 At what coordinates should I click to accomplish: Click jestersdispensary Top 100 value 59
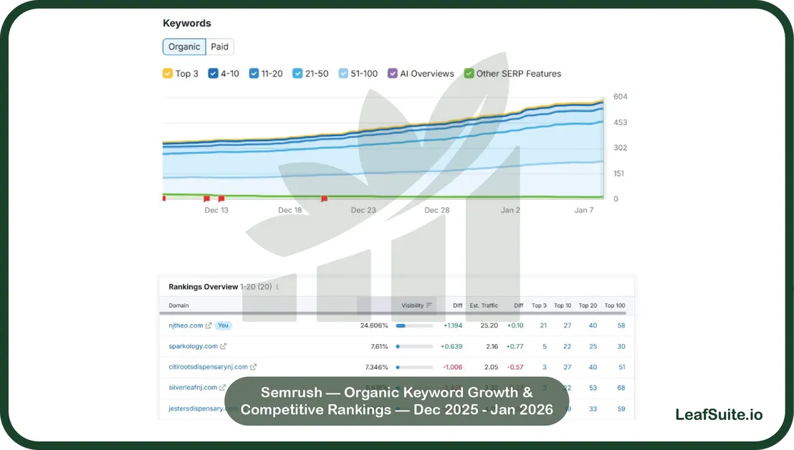(x=621, y=409)
